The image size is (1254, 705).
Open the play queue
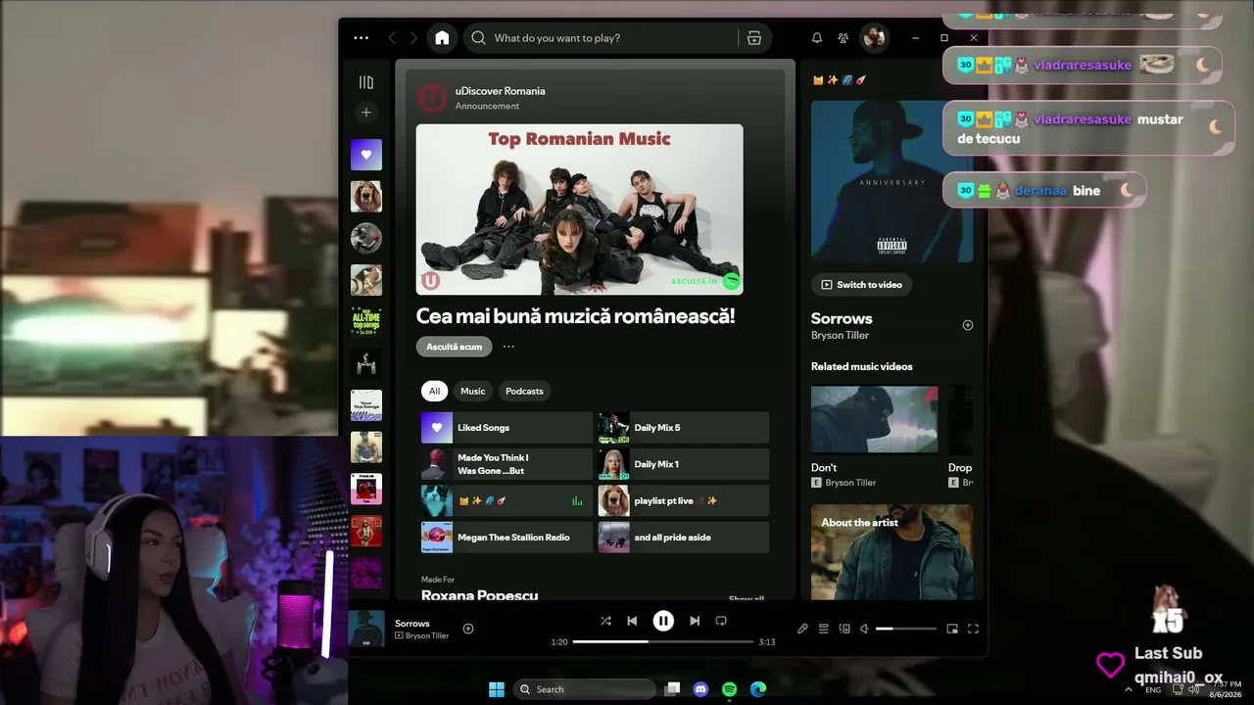(x=824, y=629)
